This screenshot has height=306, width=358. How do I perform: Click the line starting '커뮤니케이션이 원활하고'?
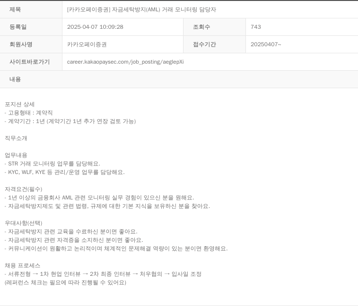click(116, 248)
